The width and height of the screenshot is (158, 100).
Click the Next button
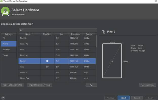[124, 98]
